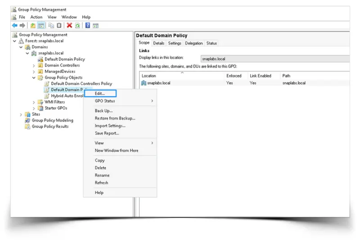The width and height of the screenshot is (360, 240).
Task: Open the Window menu
Action: 69,17
